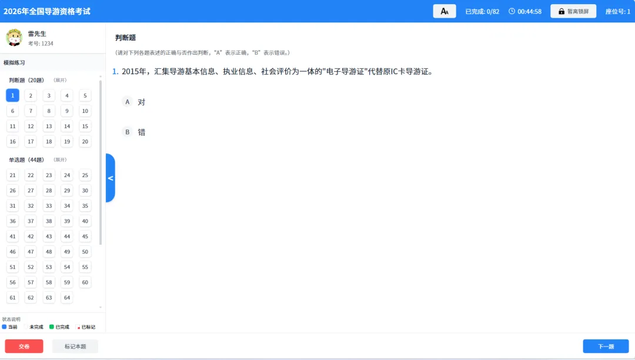The width and height of the screenshot is (635, 360).
Task: Jump to question 7
Action: click(x=31, y=111)
